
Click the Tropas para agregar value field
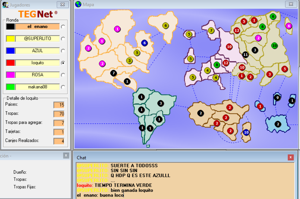point(59,123)
